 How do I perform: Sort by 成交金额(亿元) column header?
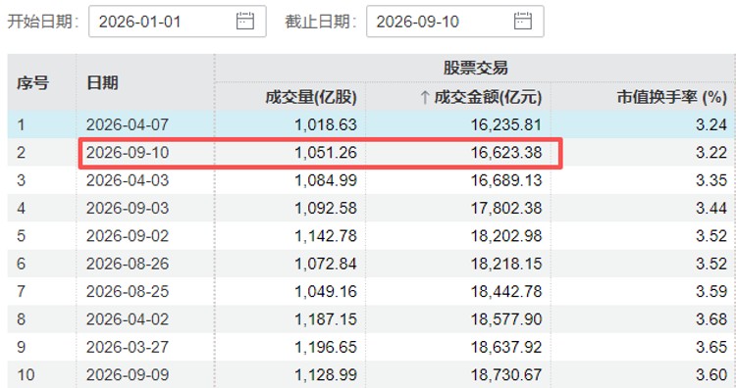(488, 97)
